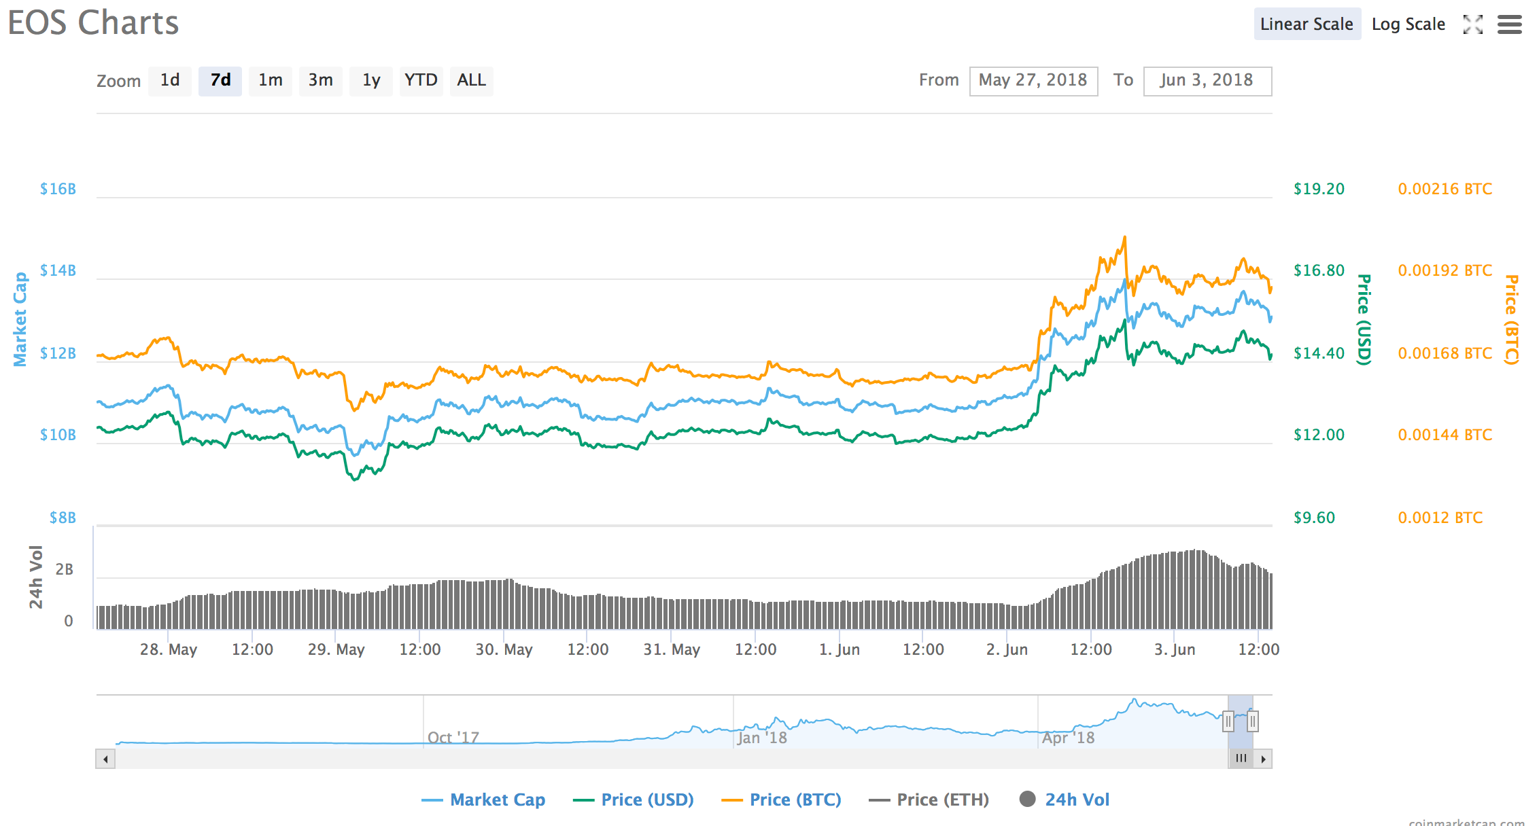Toggle Price (BTC) series in legend

tap(781, 800)
